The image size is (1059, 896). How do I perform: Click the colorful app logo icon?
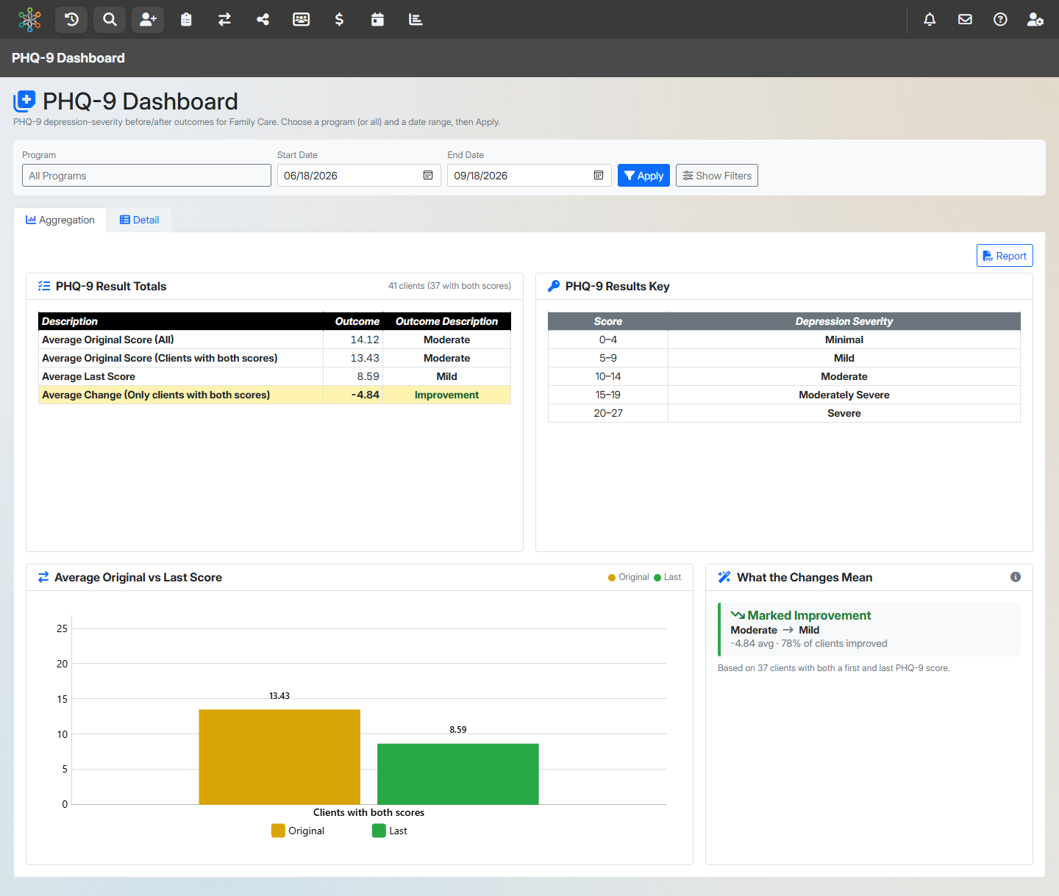pos(29,20)
